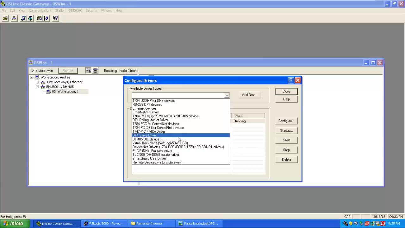This screenshot has width=405, height=228.
Task: Click the Linx Gateways network icon
Action: click(43, 82)
